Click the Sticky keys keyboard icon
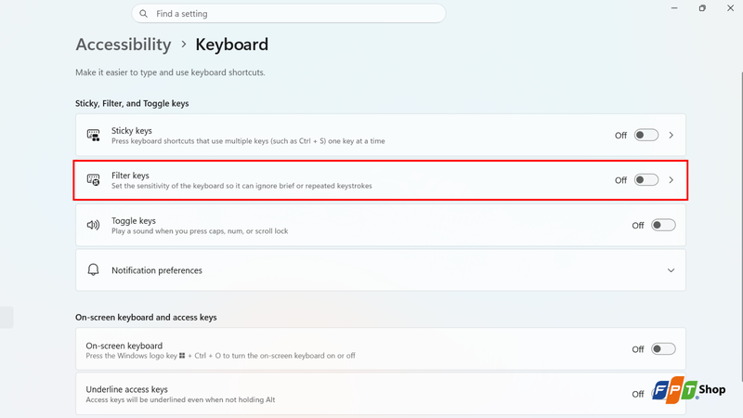 94,135
